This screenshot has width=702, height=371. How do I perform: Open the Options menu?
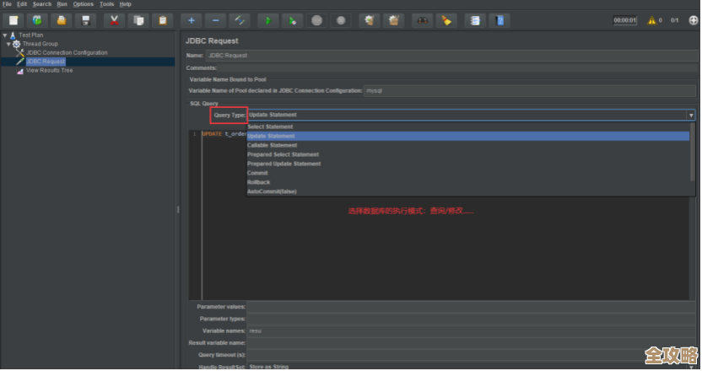tap(83, 4)
